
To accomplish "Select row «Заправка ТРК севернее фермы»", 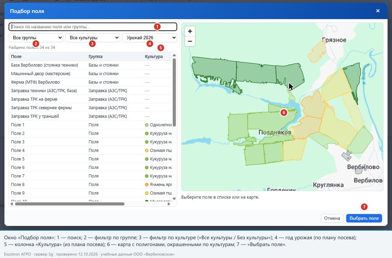I will point(90,108).
